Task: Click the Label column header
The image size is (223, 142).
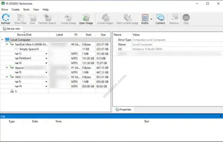Action: (x=59, y=35)
